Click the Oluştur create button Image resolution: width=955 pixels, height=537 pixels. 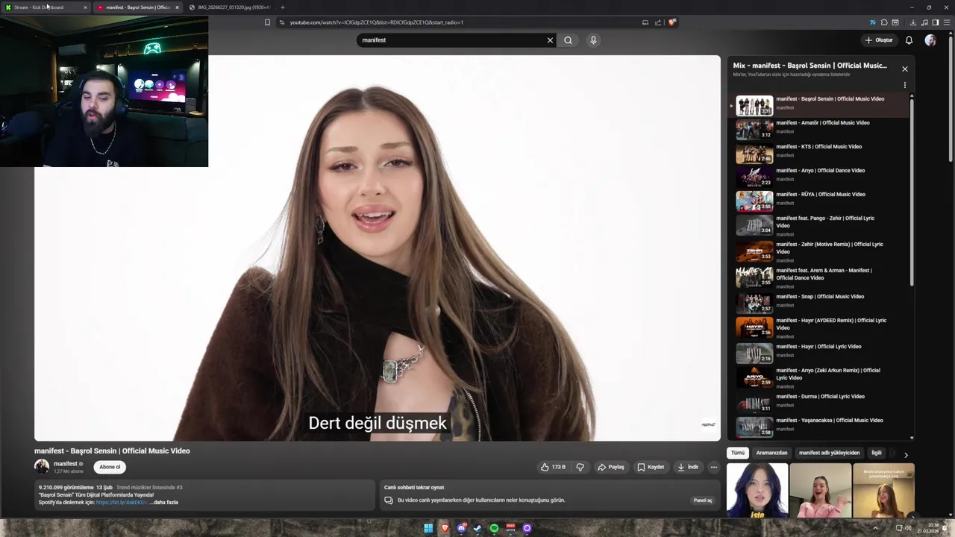879,40
